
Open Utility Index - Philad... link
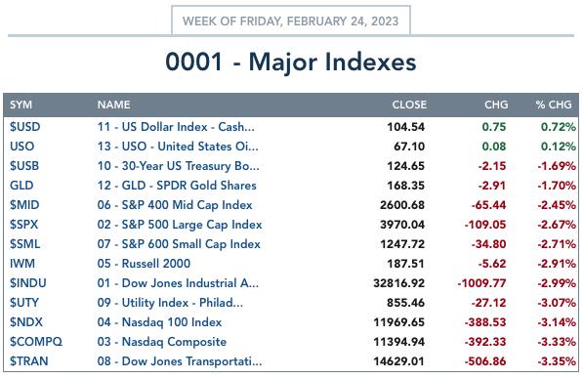pos(170,303)
